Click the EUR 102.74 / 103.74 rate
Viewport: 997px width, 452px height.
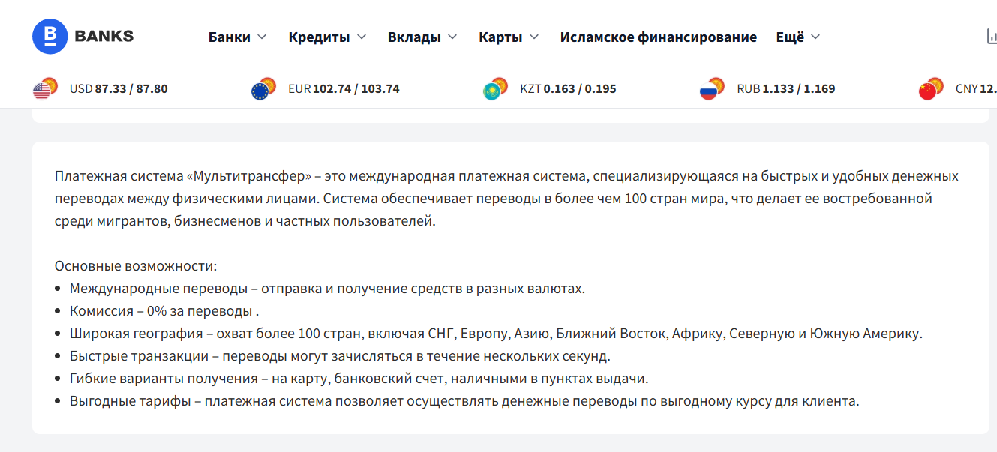[x=344, y=89]
